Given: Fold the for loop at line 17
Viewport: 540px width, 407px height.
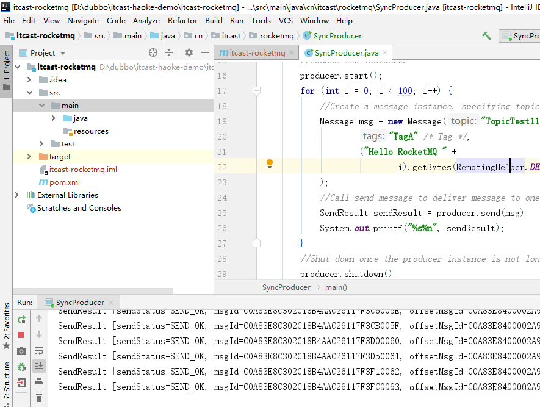Looking at the screenshot, I should click(257, 91).
